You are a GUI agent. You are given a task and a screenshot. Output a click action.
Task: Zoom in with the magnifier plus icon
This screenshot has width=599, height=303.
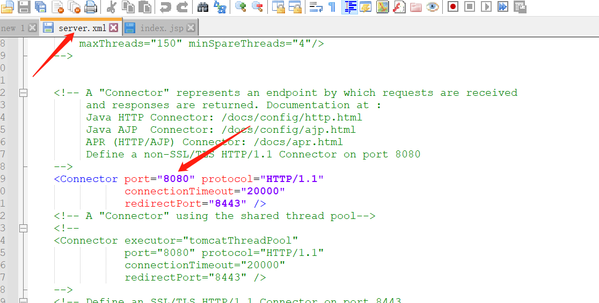click(x=240, y=6)
